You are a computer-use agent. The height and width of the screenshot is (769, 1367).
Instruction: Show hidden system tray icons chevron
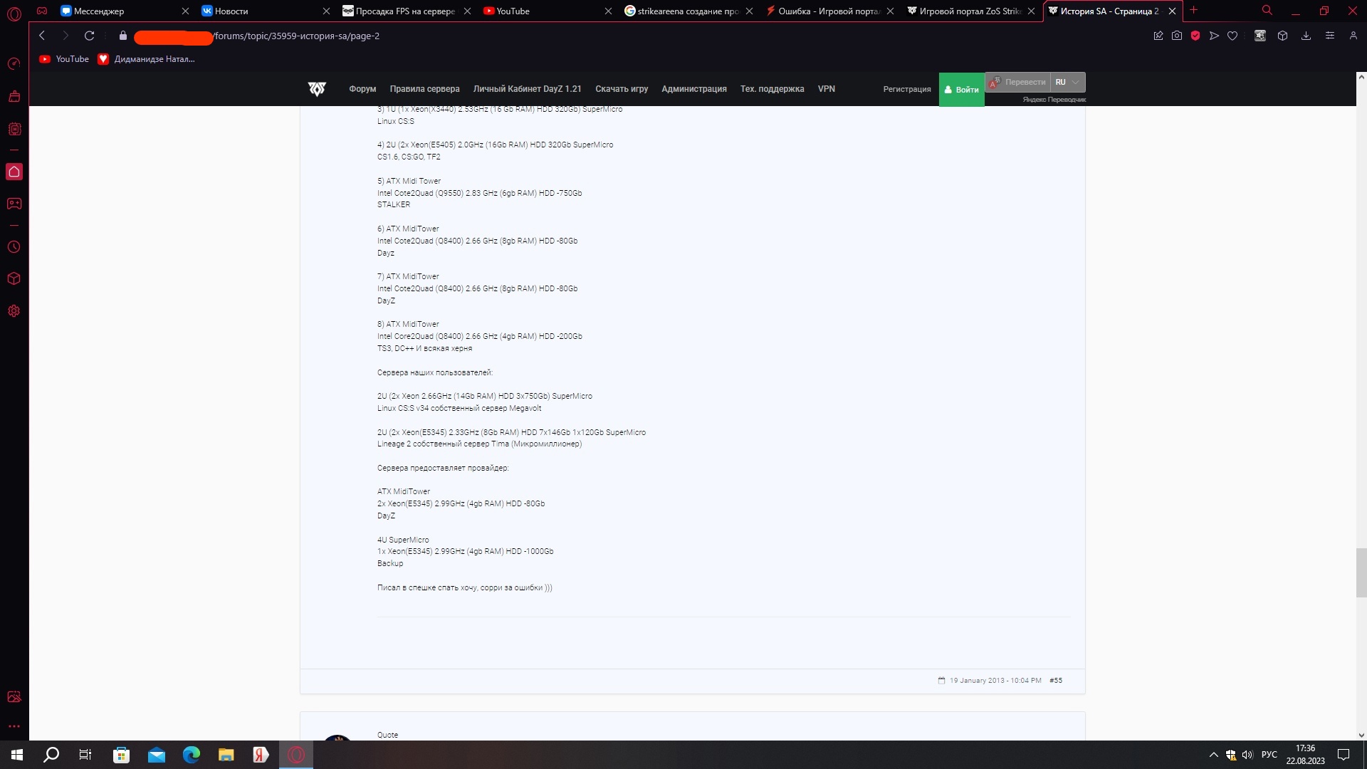pos(1213,755)
